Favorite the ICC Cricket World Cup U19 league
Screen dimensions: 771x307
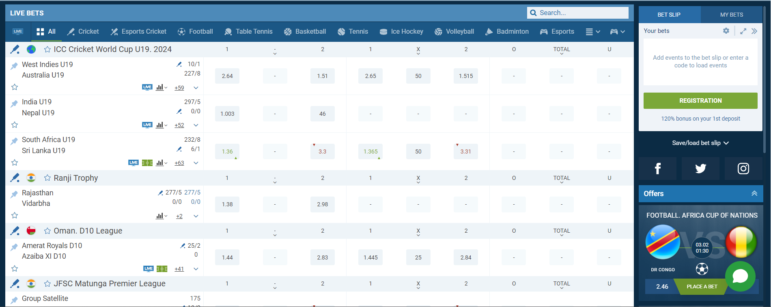tap(47, 49)
